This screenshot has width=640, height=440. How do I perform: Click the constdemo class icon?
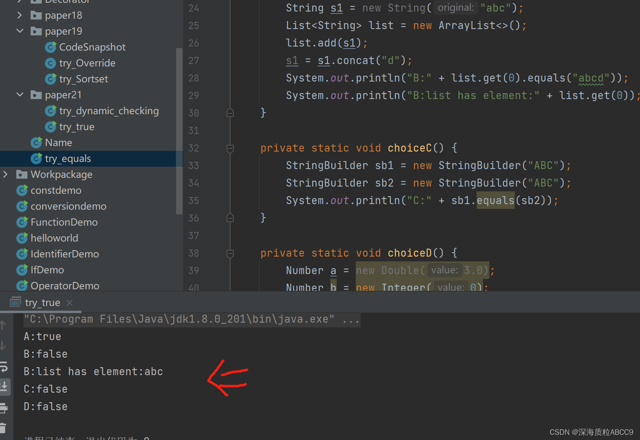coord(22,190)
